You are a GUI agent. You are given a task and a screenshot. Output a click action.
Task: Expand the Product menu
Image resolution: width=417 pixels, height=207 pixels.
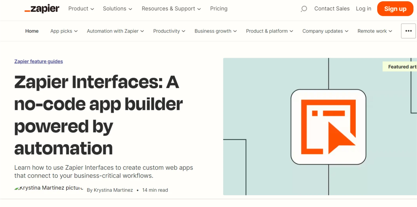click(x=81, y=9)
